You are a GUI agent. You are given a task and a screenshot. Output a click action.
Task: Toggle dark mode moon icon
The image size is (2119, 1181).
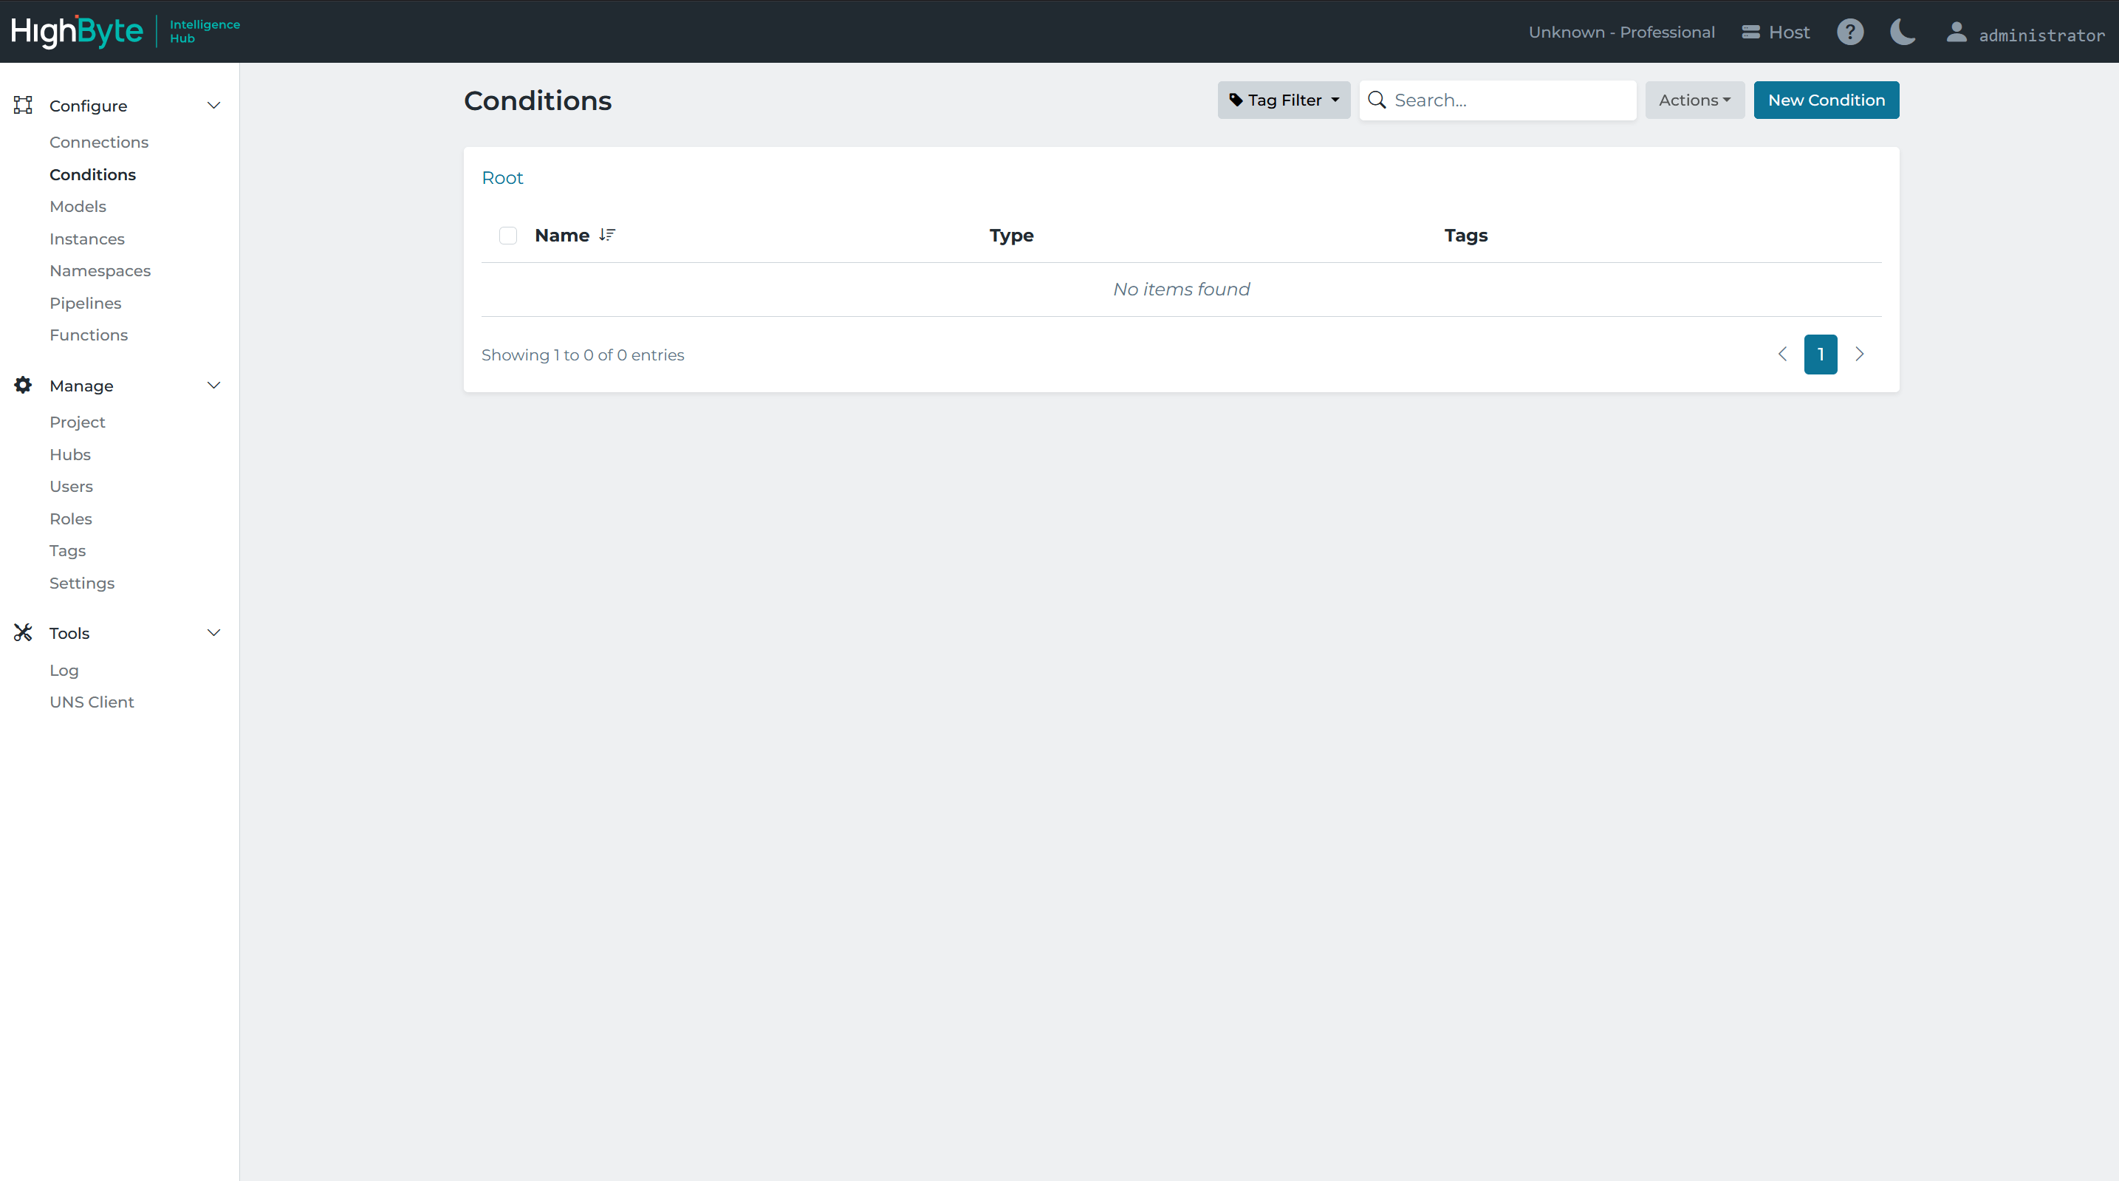[1902, 32]
